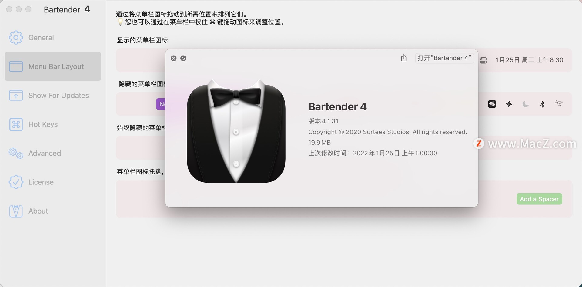Click the black S app menu bar icon
582x287 pixels.
[x=492, y=104]
